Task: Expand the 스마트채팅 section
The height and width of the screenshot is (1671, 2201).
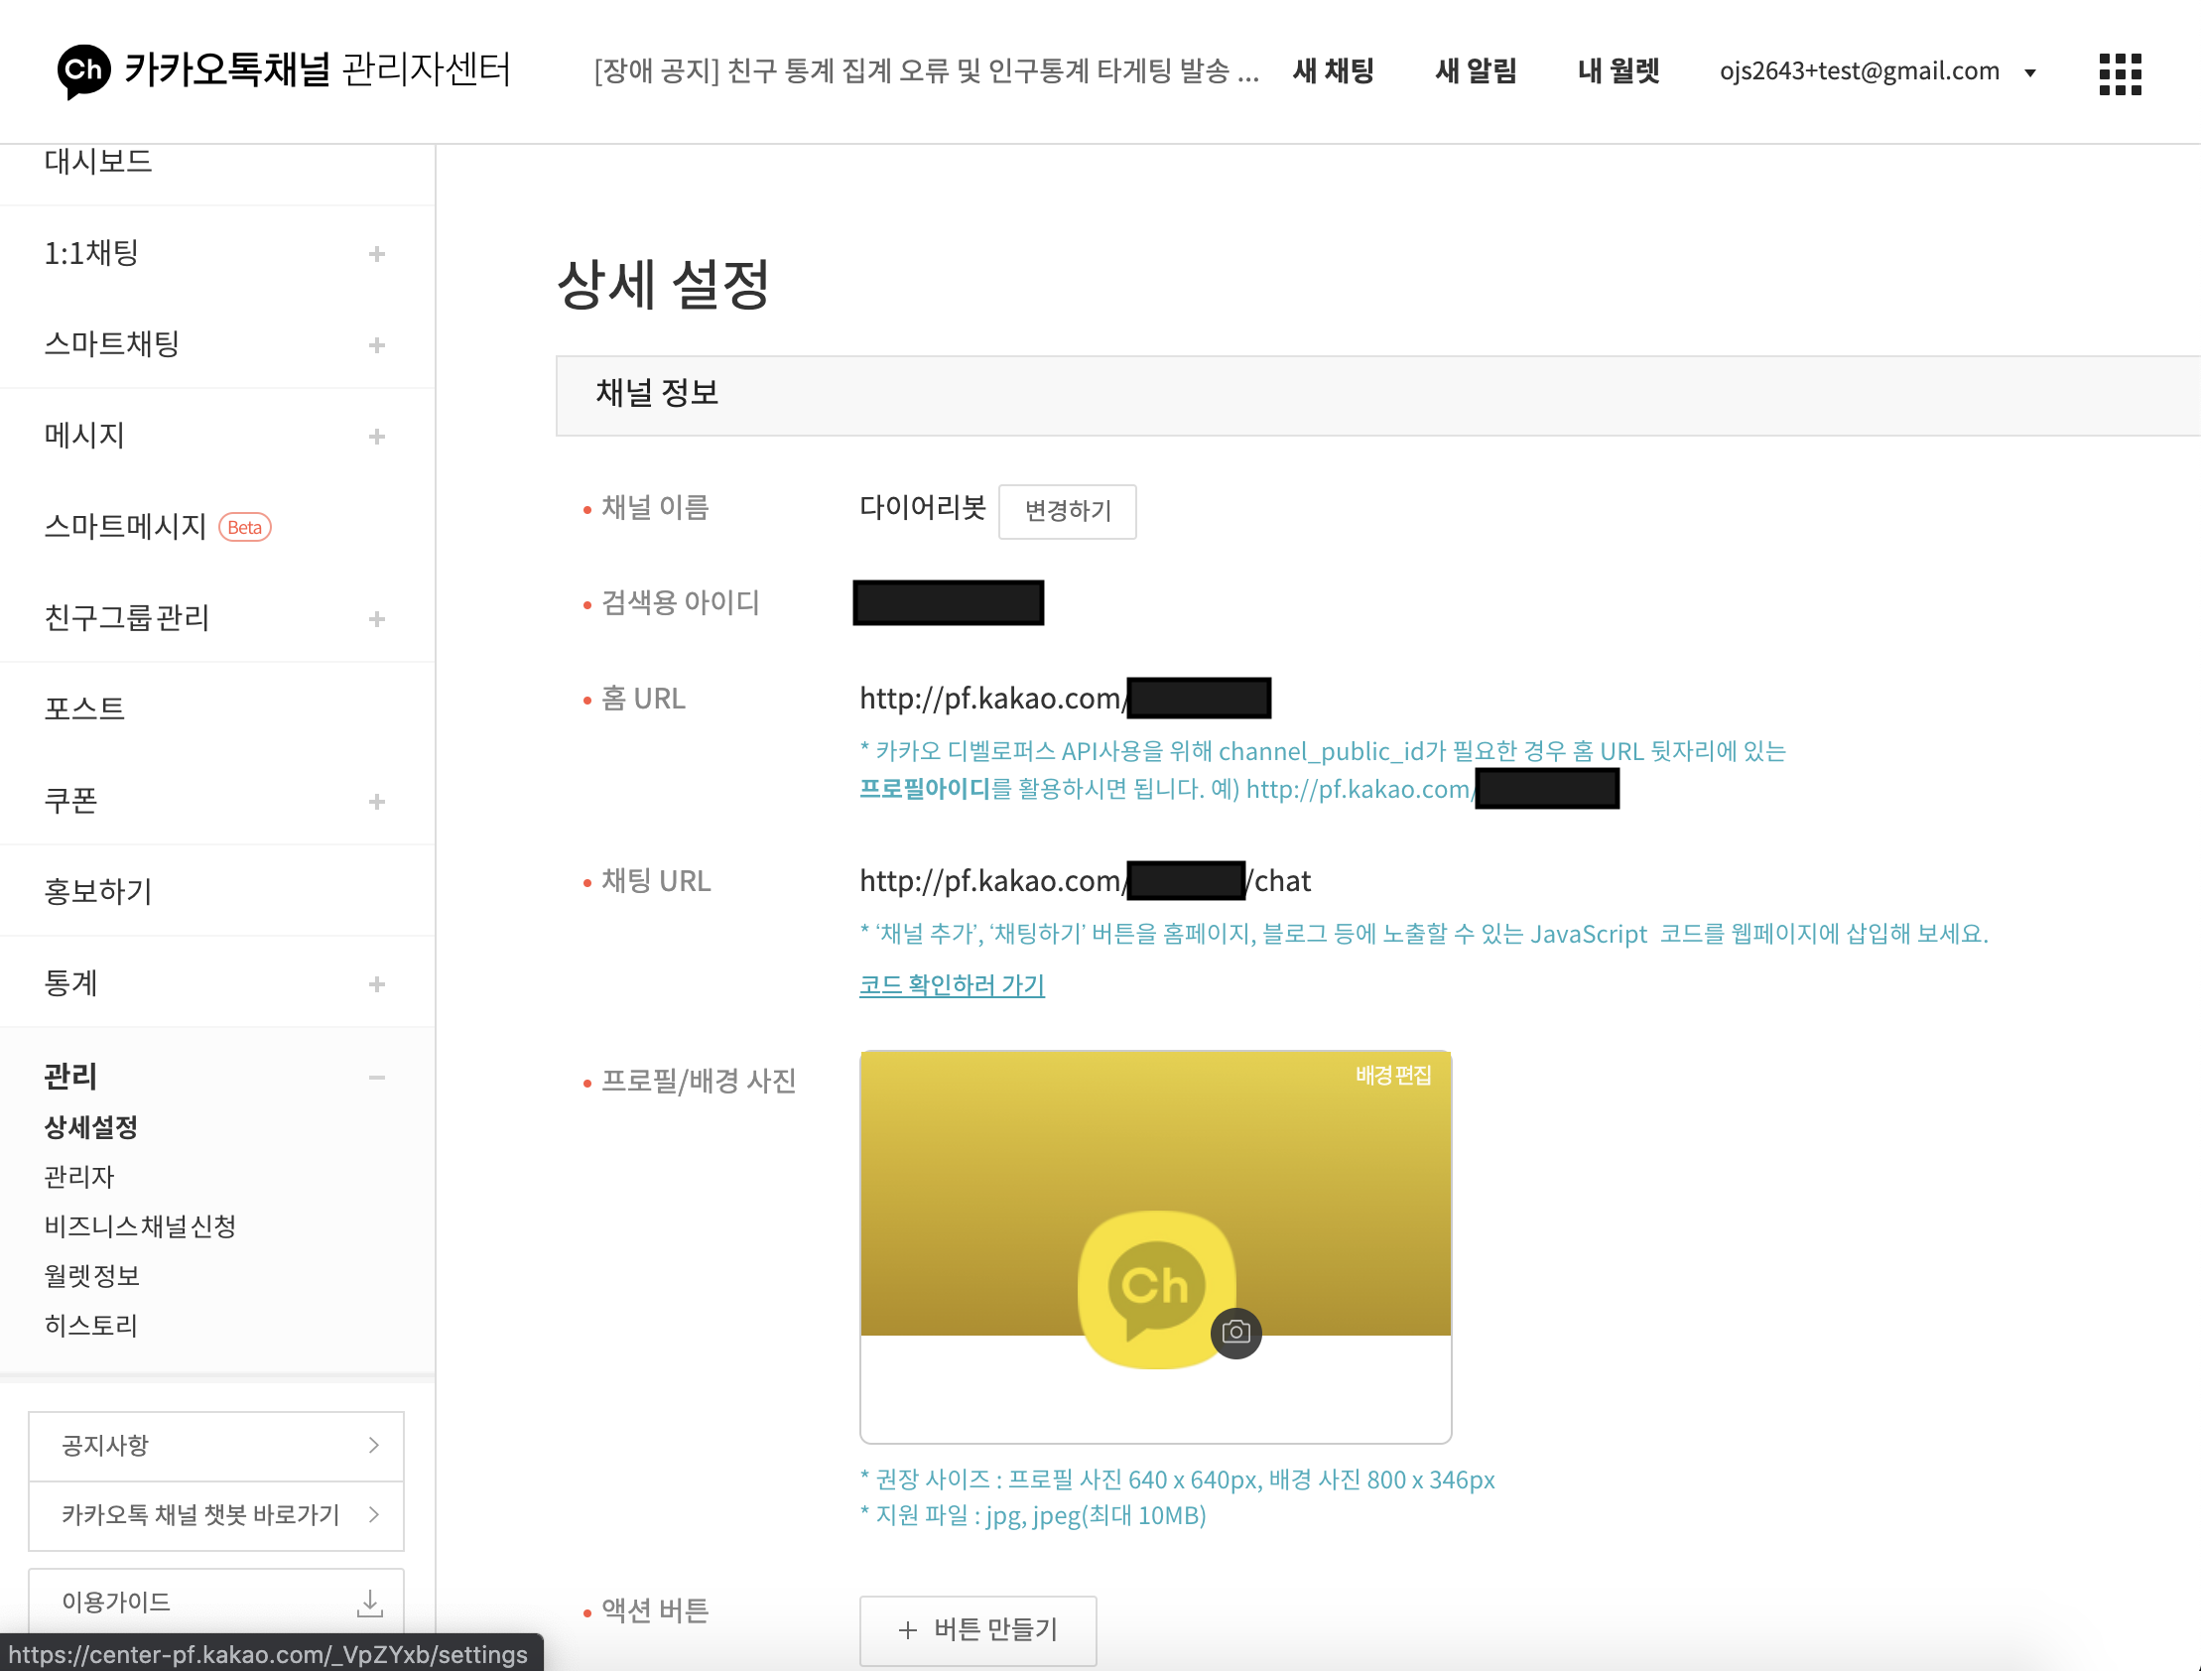Action: pyautogui.click(x=377, y=345)
